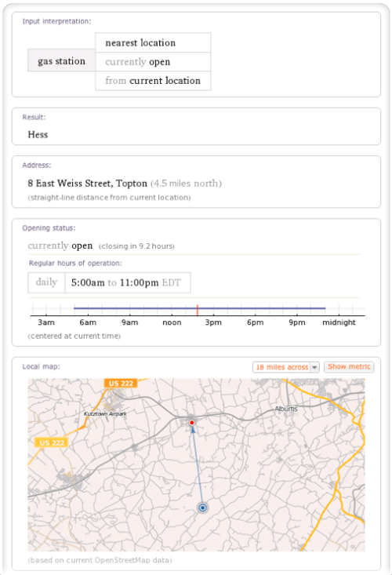The height and width of the screenshot is (575, 392).
Task: Click the 'currently open' interpretation cell
Action: [153, 62]
